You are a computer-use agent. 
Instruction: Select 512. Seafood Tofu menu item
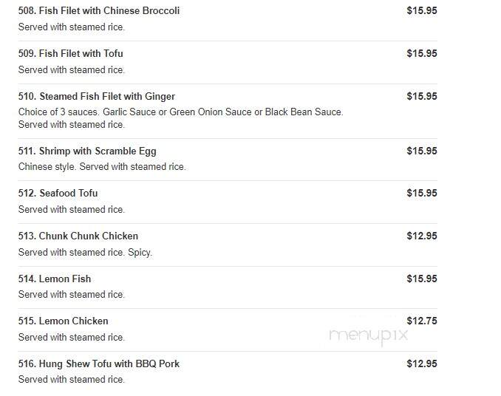pos(58,194)
